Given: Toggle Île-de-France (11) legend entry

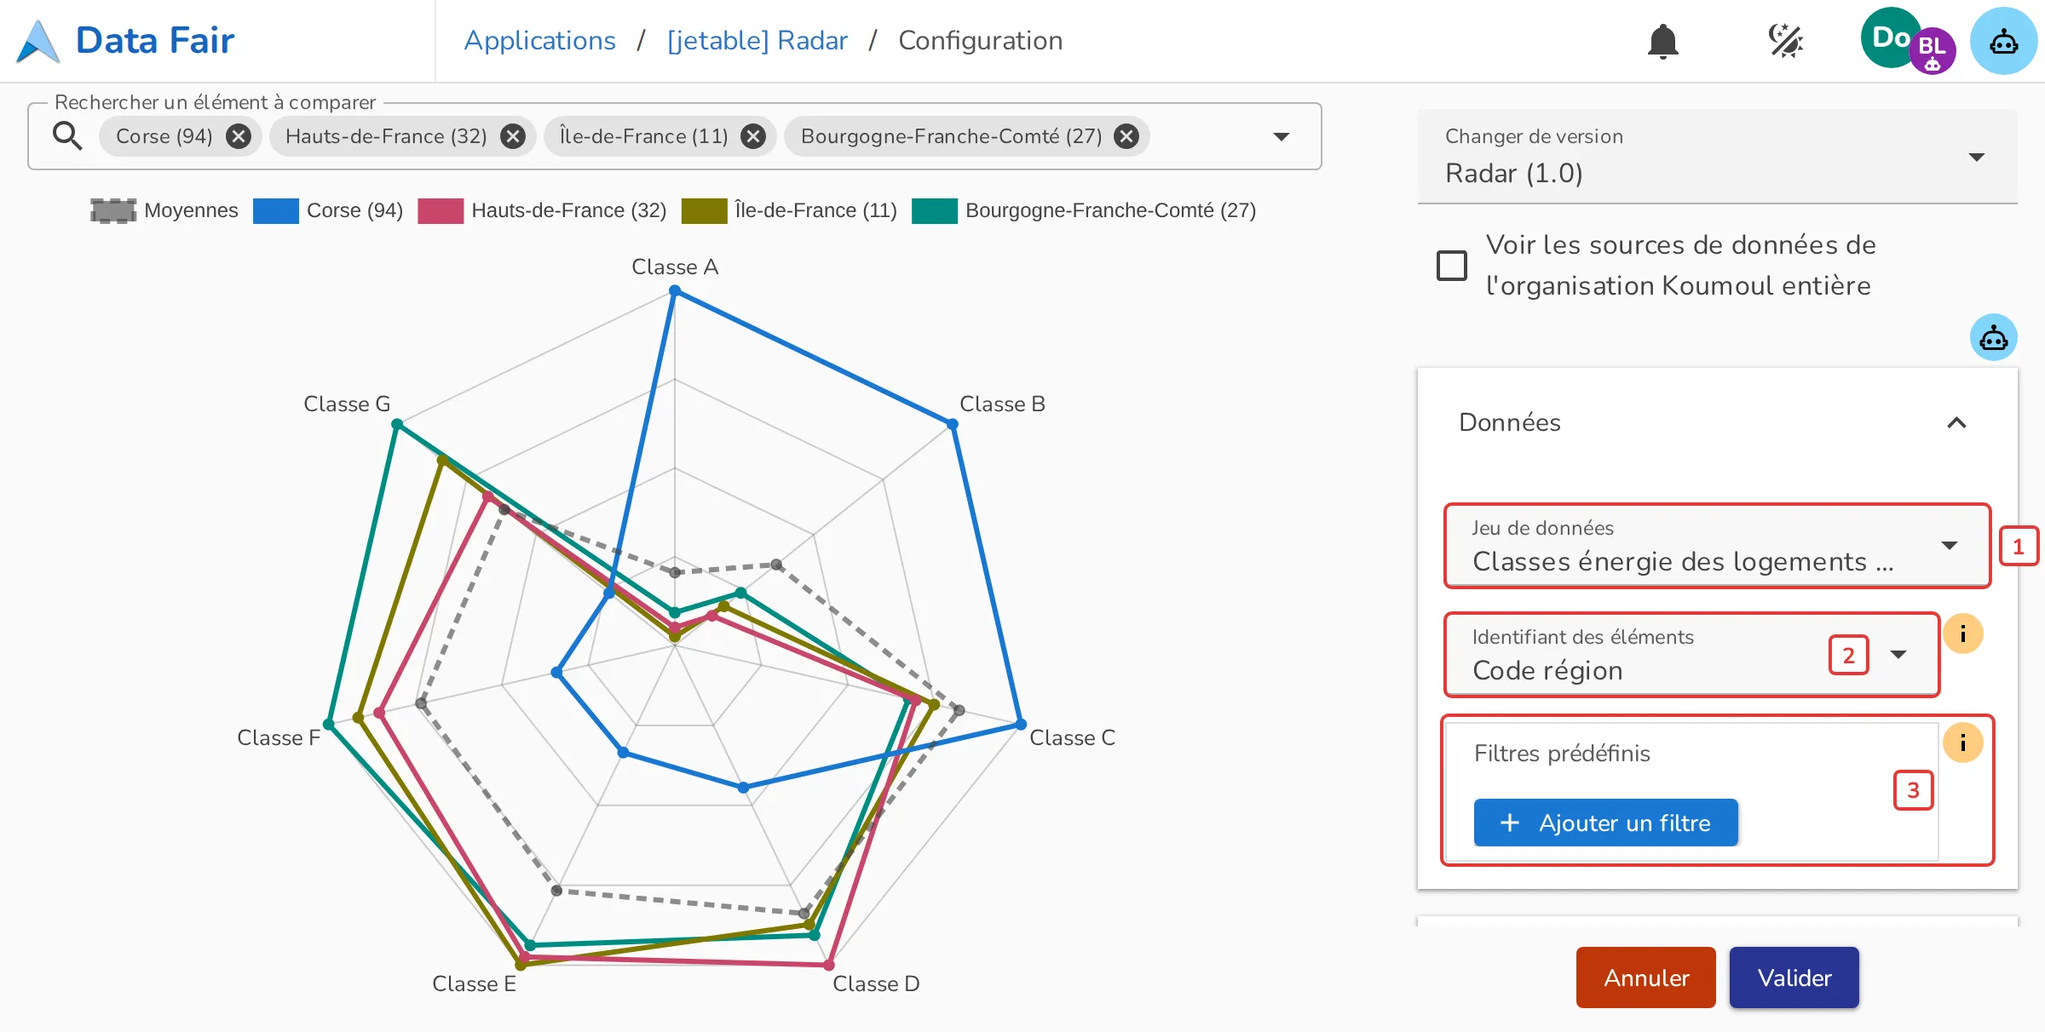Looking at the screenshot, I should click(789, 210).
